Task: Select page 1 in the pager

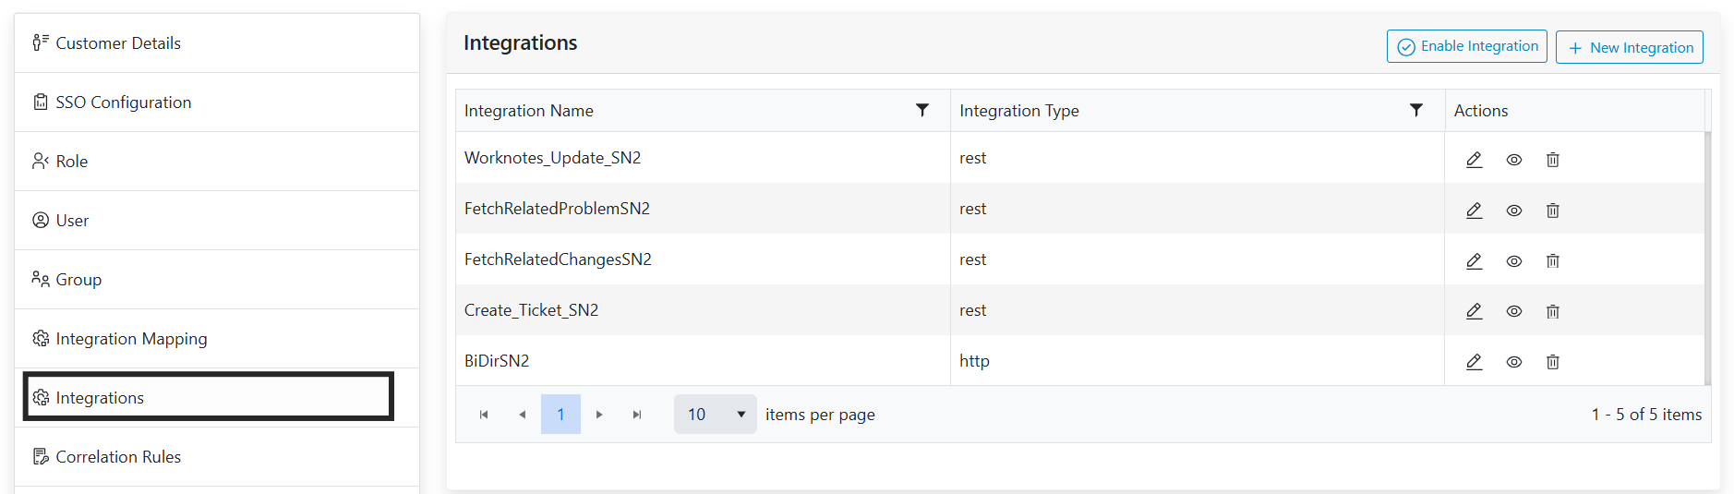Action: coord(560,415)
